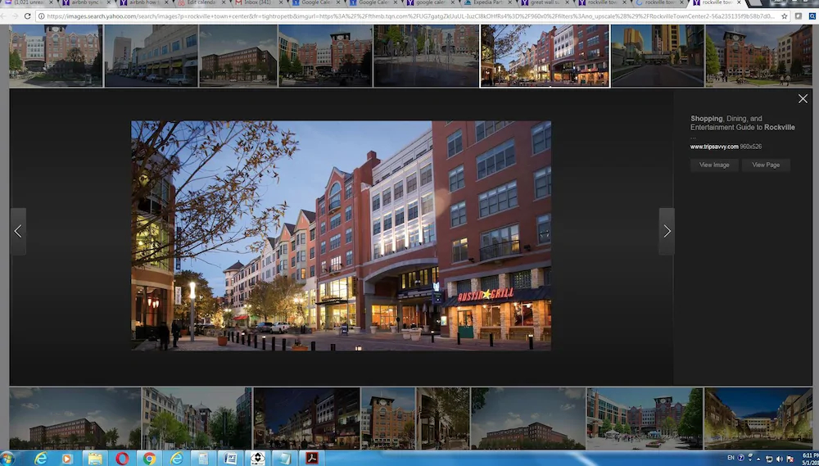The image size is (819, 466).
Task: Switch to the (1,021 unread) mail tab
Action: (29, 2)
